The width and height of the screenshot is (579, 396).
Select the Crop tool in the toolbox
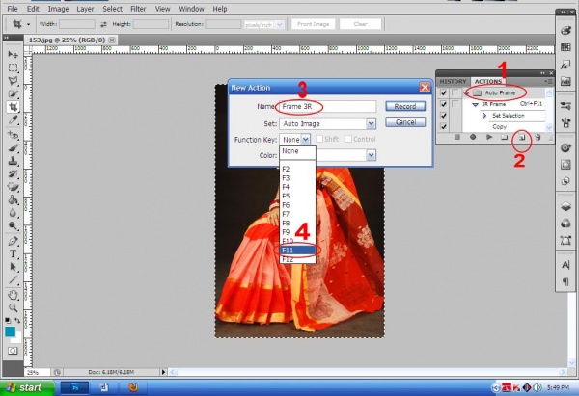14,107
